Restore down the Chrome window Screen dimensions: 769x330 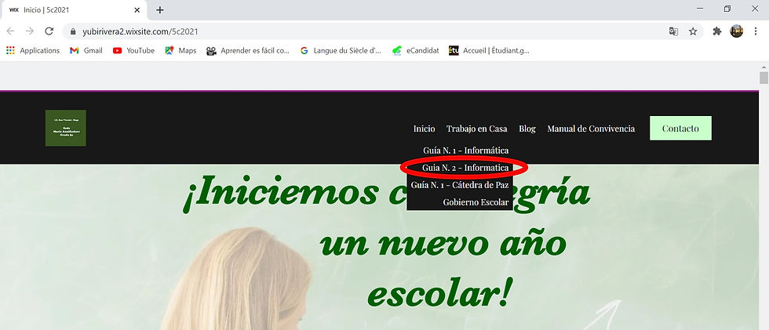tap(727, 9)
